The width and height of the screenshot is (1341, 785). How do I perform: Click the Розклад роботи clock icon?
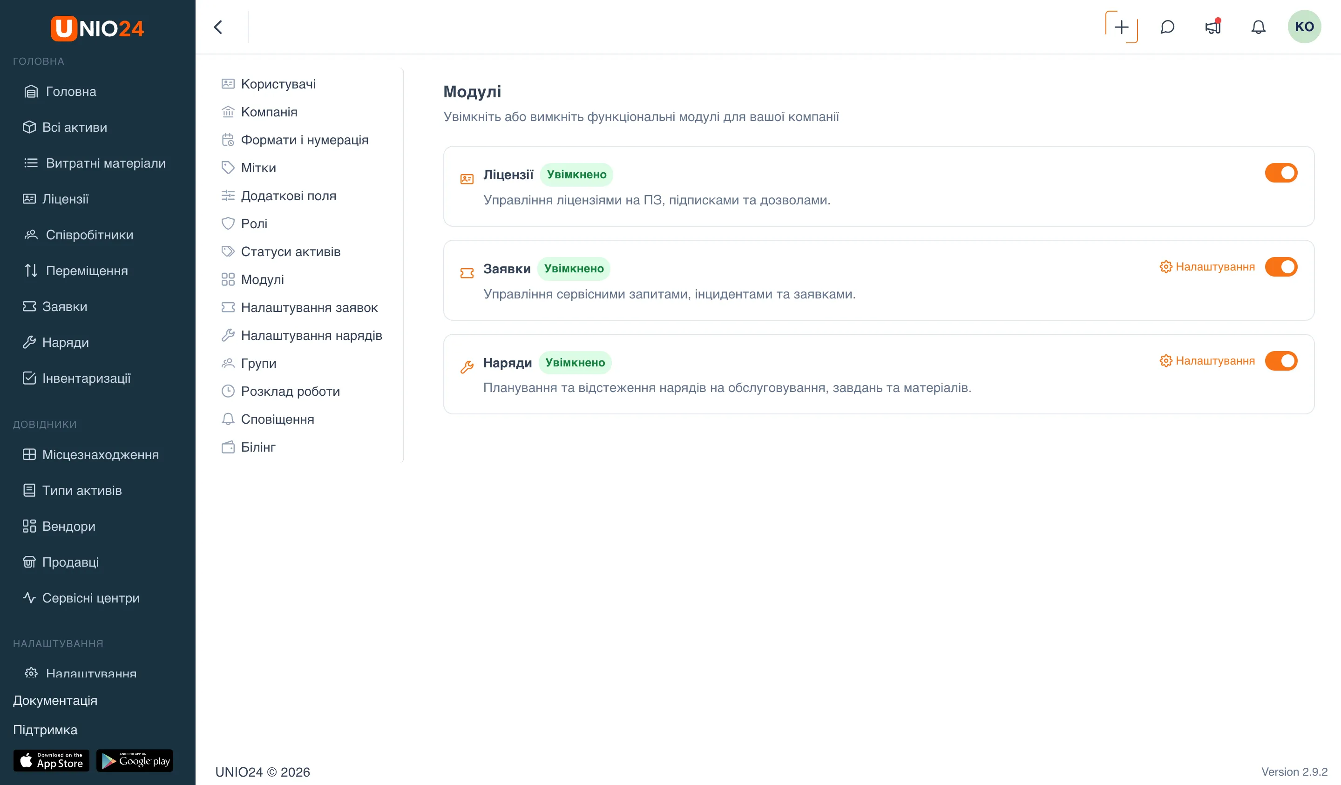point(228,391)
